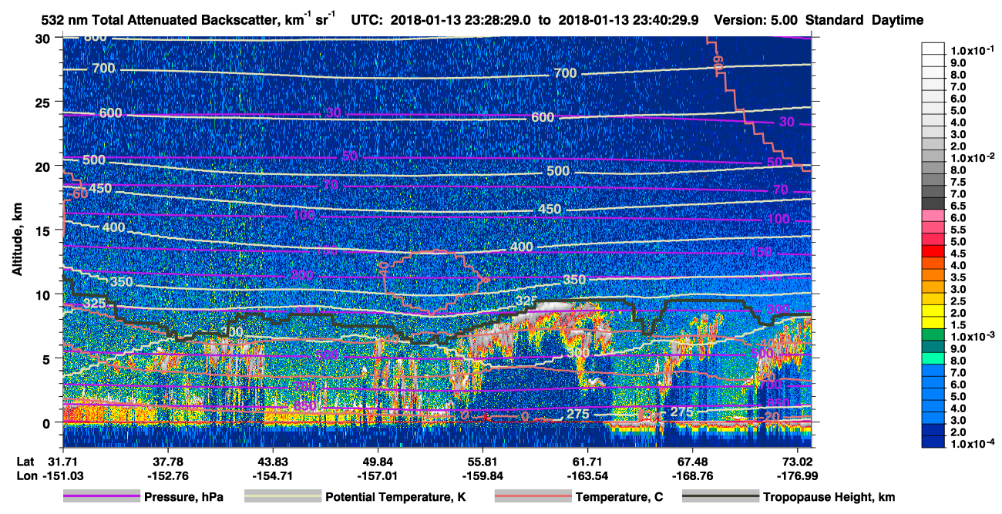Click the 1.5 colorbar label
The width and height of the screenshot is (1002, 514).
point(959,324)
